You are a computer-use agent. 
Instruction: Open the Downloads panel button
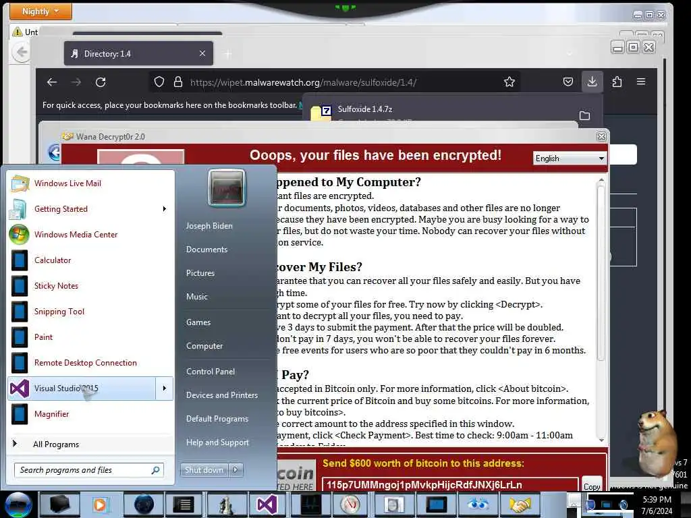pos(592,82)
